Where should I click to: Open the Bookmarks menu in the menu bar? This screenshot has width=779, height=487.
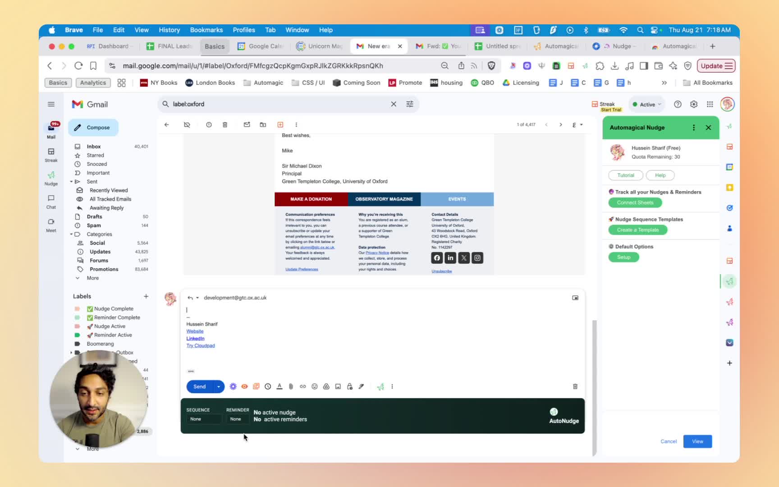[206, 30]
